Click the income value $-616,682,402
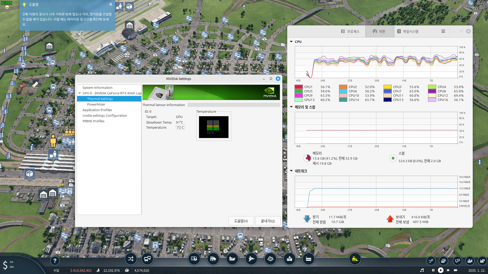Image resolution: width=488 pixels, height=274 pixels. [81, 270]
